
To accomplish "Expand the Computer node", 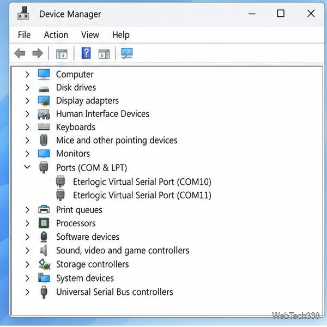I will click(x=27, y=75).
